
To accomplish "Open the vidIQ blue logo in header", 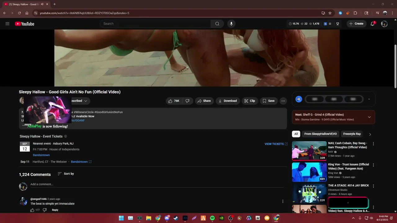I will (325, 24).
